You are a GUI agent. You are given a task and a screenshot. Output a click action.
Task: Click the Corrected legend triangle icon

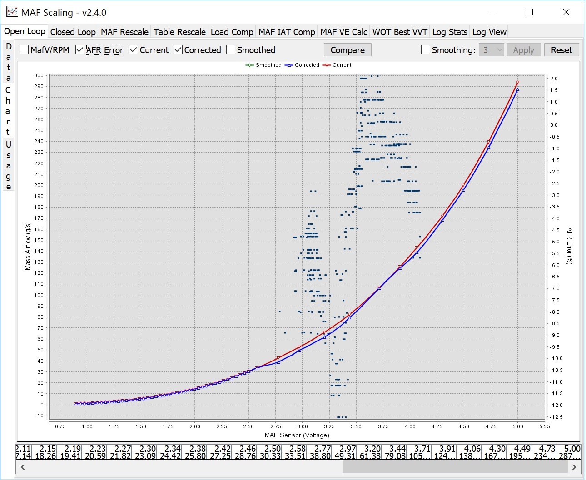[289, 65]
